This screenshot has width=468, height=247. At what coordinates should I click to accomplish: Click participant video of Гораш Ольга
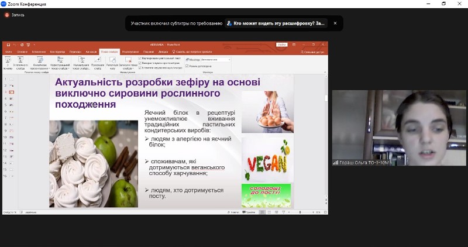(399, 128)
